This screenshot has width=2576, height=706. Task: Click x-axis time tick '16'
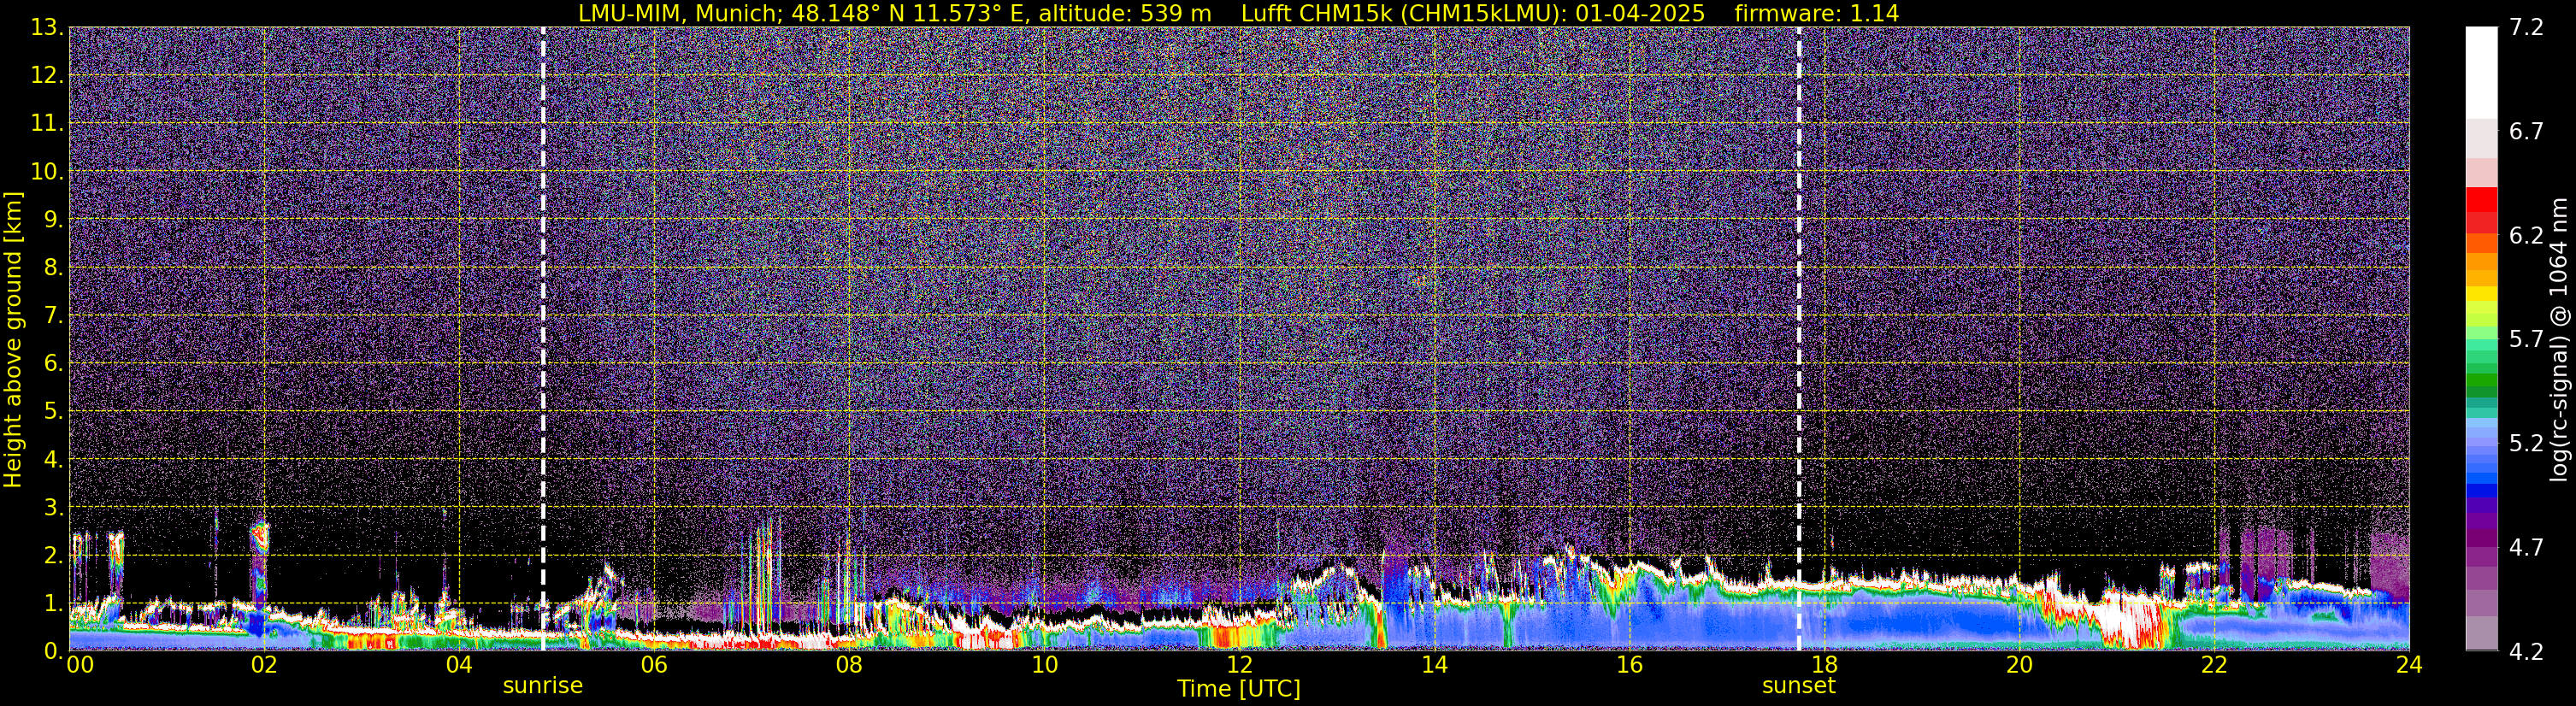click(1629, 665)
